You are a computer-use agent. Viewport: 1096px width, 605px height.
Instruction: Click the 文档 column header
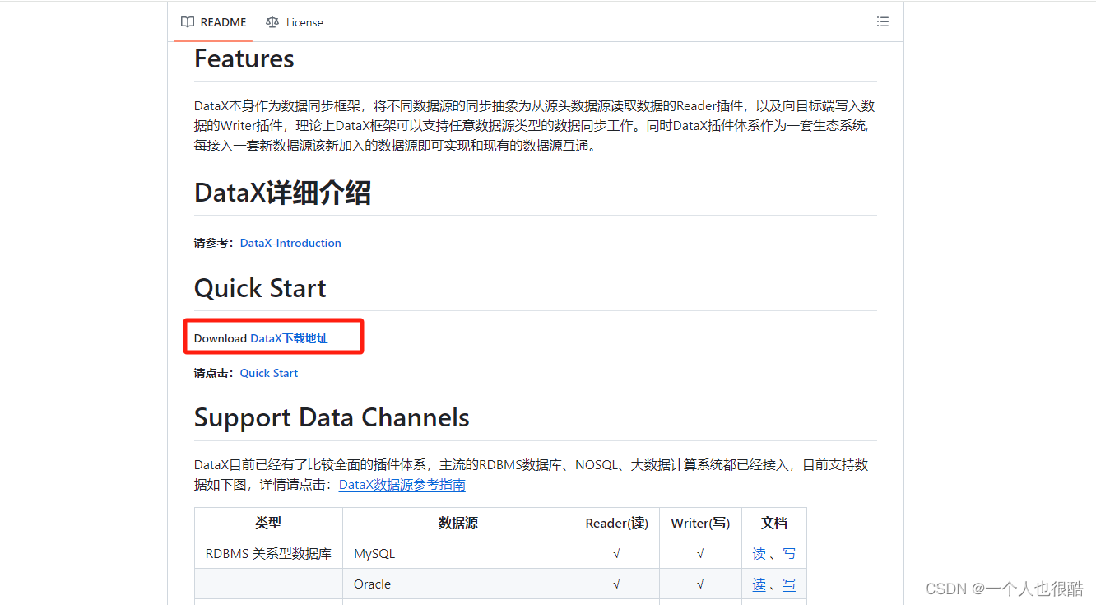tap(774, 523)
